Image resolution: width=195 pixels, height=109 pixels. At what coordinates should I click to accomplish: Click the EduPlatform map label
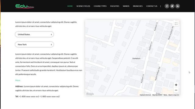click(x=136, y=58)
